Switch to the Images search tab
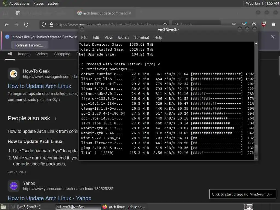The width and height of the screenshot is (280, 210). (24, 54)
